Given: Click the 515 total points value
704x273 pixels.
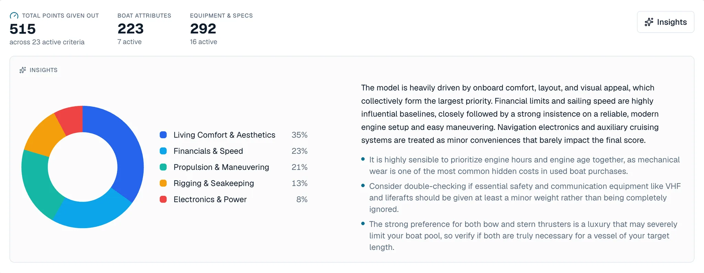Looking at the screenshot, I should 23,29.
